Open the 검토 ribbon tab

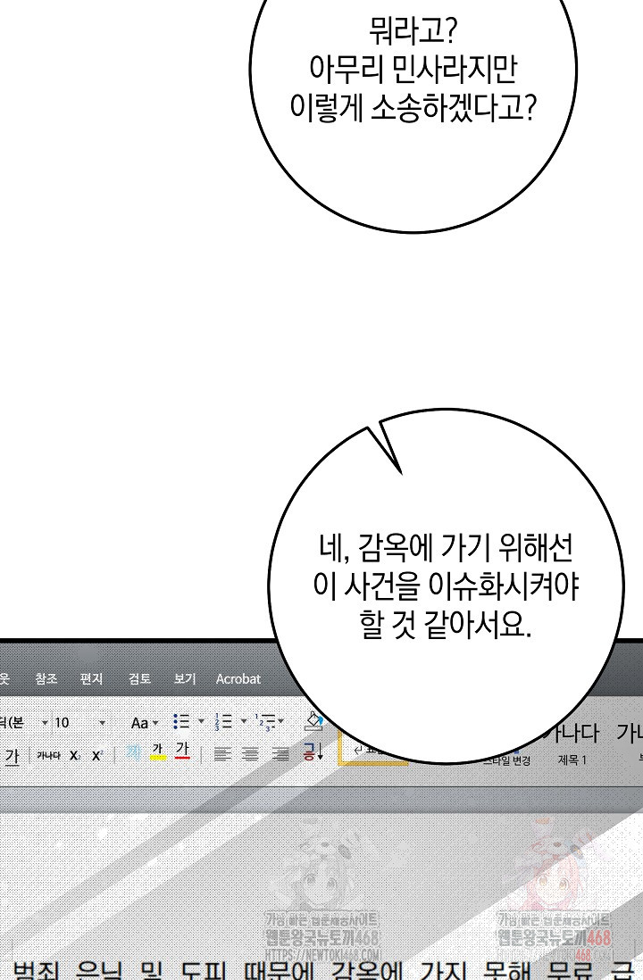tap(139, 679)
